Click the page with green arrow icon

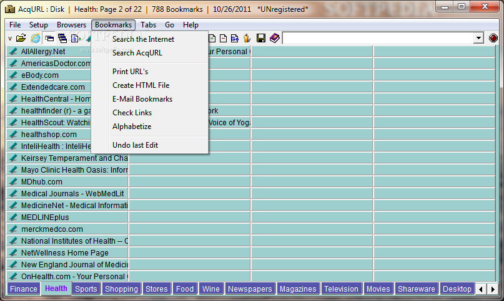[76, 39]
